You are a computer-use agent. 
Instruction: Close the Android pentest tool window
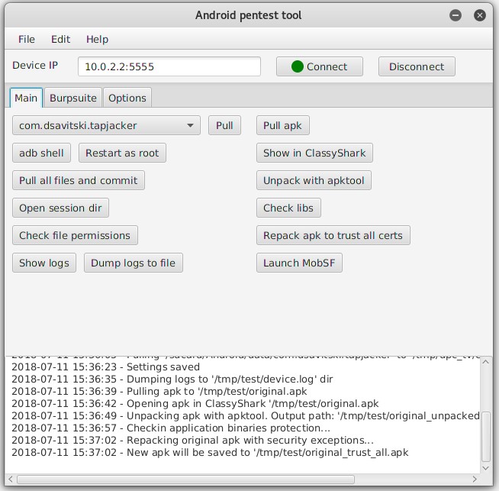coord(480,15)
